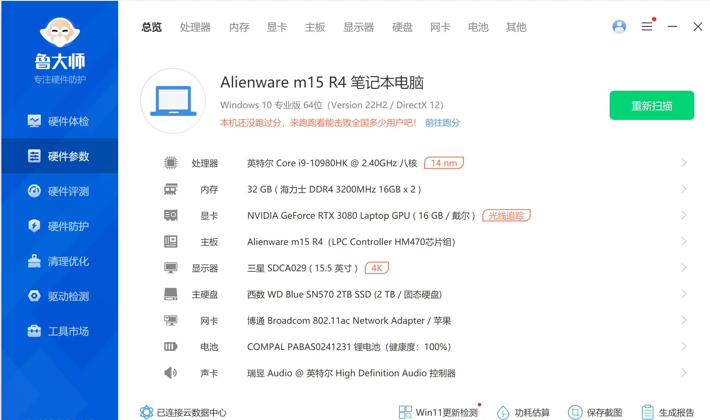Screen dimensions: 710x420
Task: Open the 工具市场 tool market
Action: (x=60, y=331)
